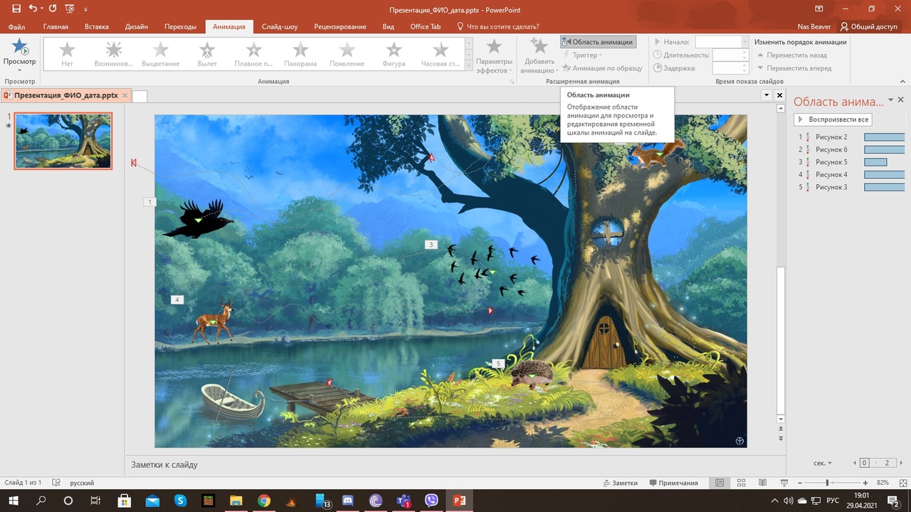The height and width of the screenshot is (512, 911).
Task: Open the Файл menu
Action: (x=16, y=27)
